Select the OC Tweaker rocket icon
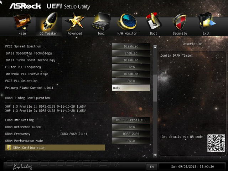This screenshot has height=171, width=228. pyautogui.click(x=50, y=21)
